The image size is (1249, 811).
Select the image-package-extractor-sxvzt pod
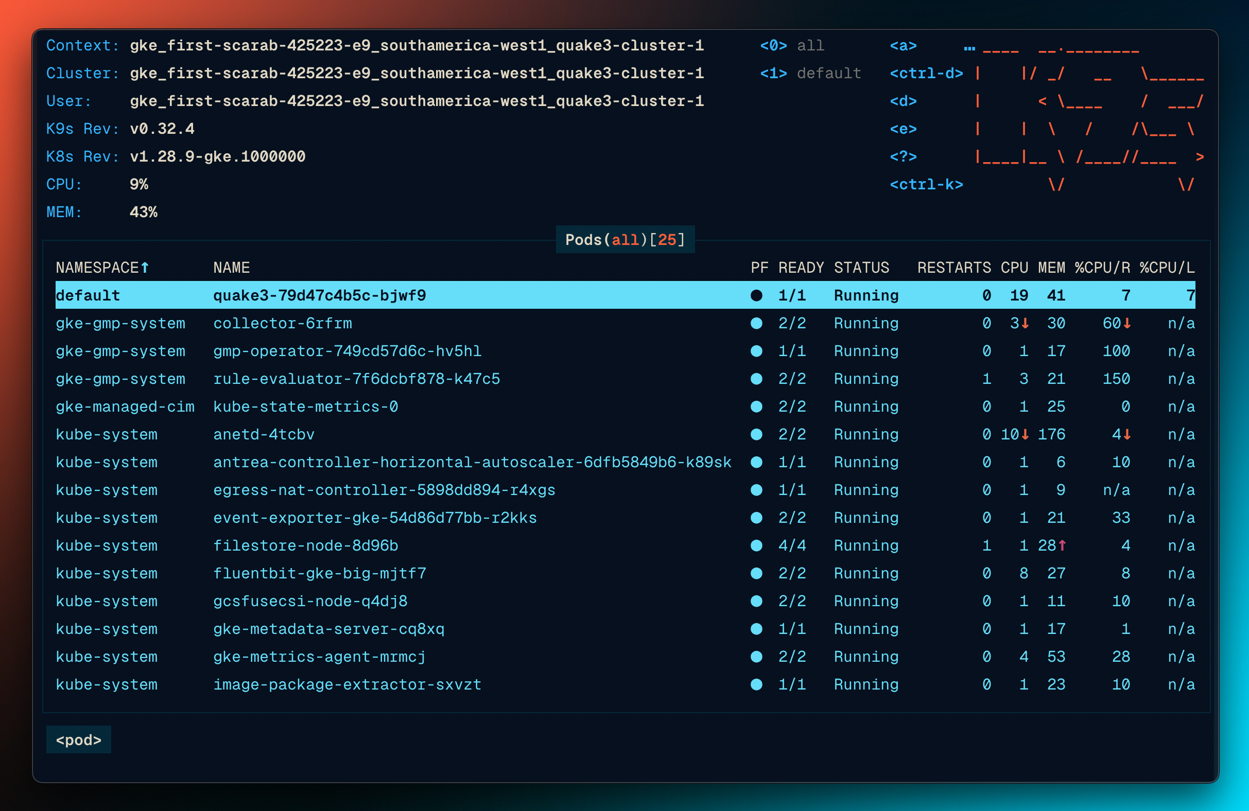pos(348,684)
